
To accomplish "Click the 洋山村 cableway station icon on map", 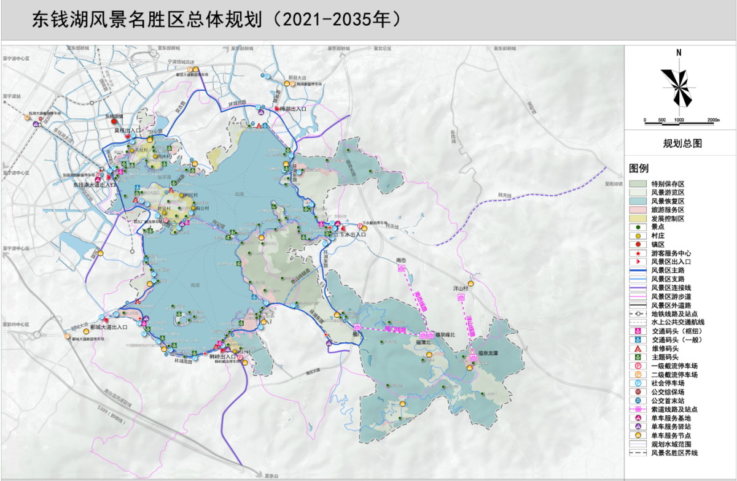I will (461, 298).
